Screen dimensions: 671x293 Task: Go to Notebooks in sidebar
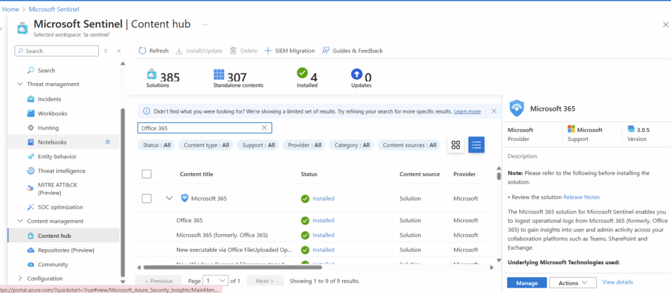click(64, 142)
